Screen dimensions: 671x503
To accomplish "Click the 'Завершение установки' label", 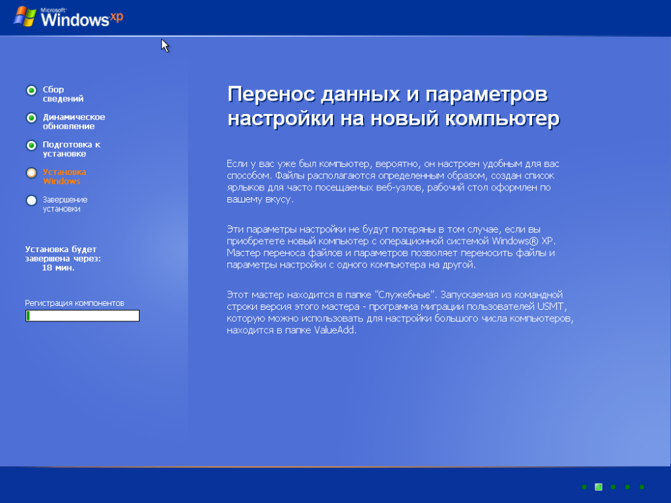I will (x=64, y=204).
